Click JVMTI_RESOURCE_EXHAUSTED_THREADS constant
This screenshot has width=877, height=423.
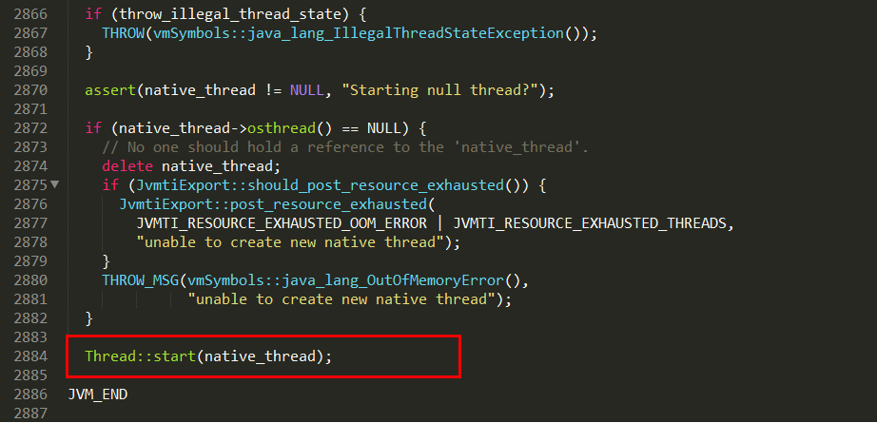589,223
